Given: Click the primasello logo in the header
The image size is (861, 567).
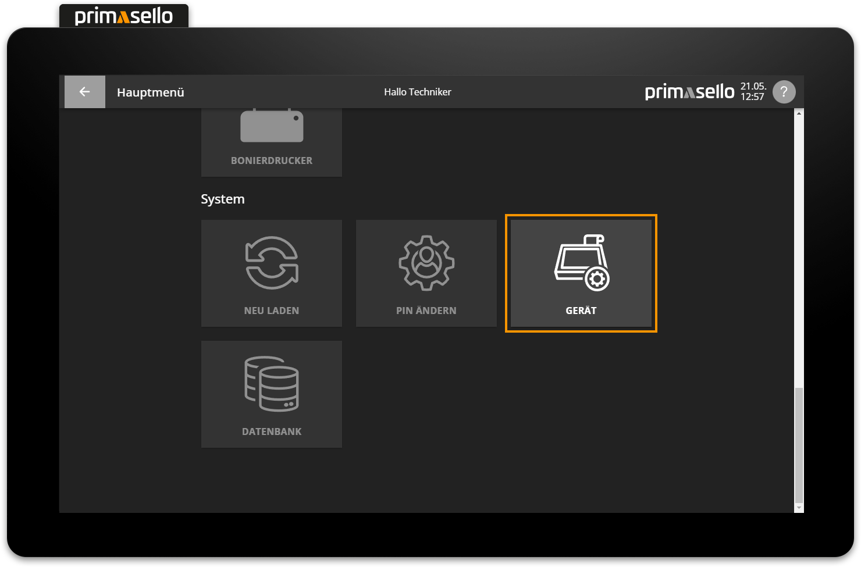Looking at the screenshot, I should [688, 91].
